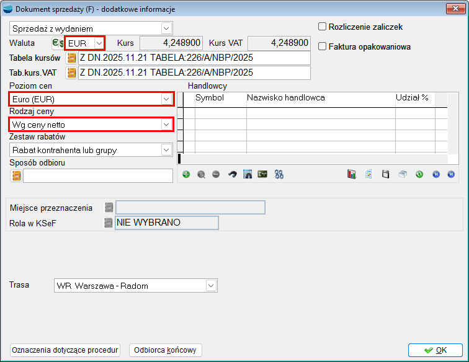Click the Sposób odbioru text field

(97, 175)
